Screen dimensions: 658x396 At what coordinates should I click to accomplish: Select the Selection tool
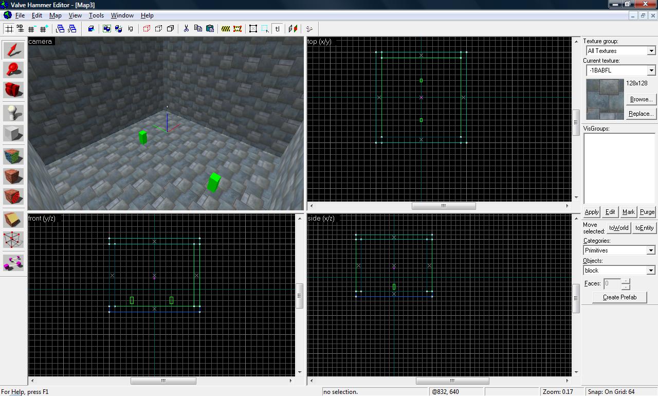pyautogui.click(x=14, y=50)
